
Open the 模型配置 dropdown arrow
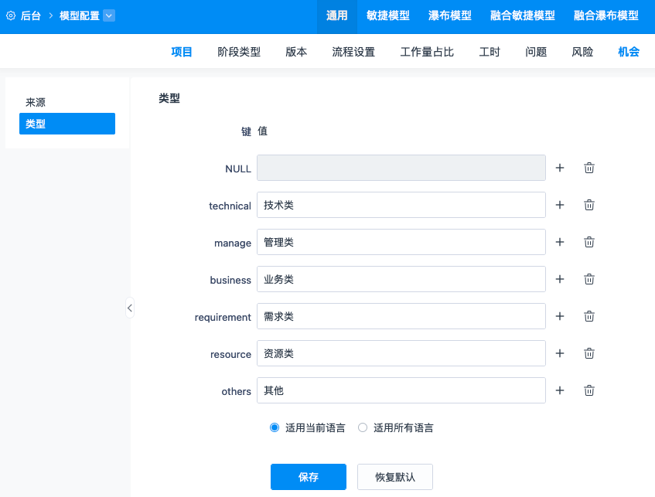pos(108,15)
